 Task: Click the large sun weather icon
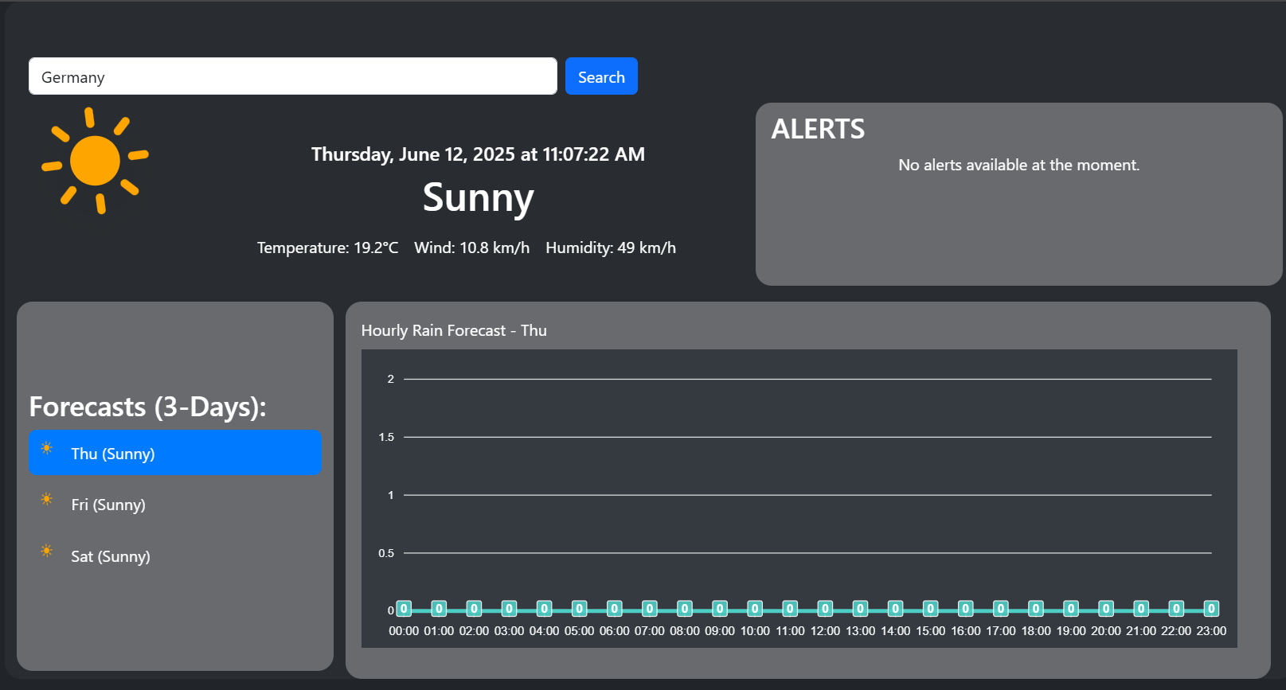[95, 161]
